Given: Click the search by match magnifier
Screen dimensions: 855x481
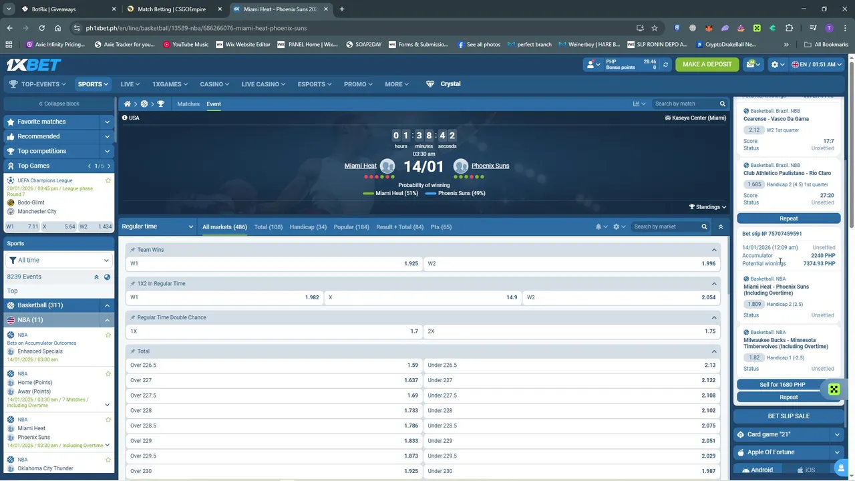Looking at the screenshot, I should pos(722,104).
